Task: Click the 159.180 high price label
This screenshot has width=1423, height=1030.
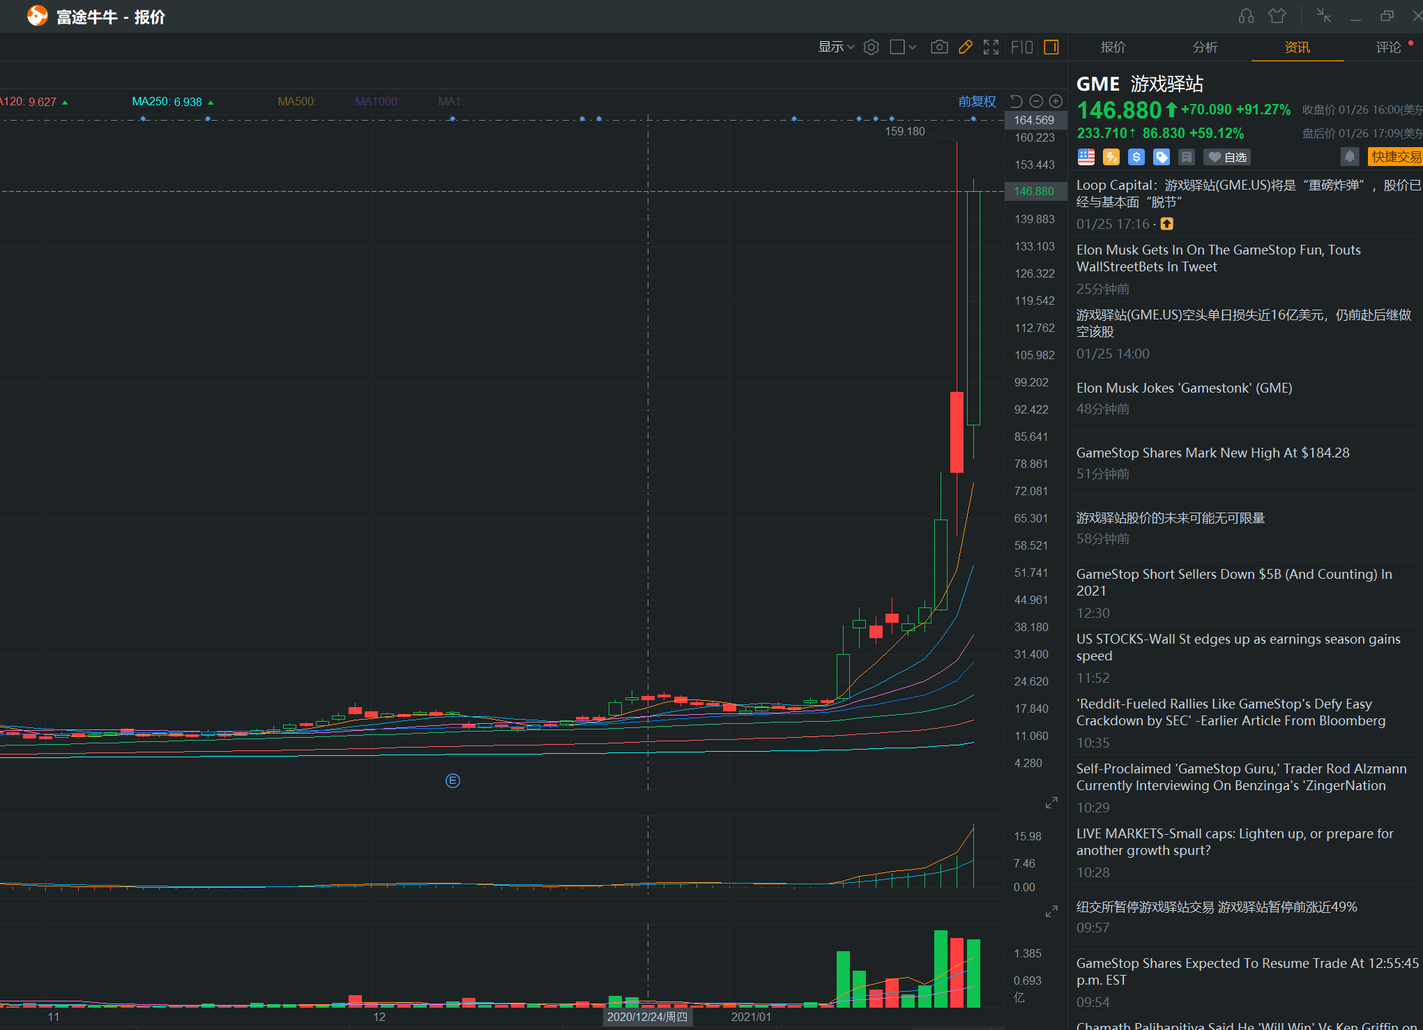Action: (x=904, y=131)
